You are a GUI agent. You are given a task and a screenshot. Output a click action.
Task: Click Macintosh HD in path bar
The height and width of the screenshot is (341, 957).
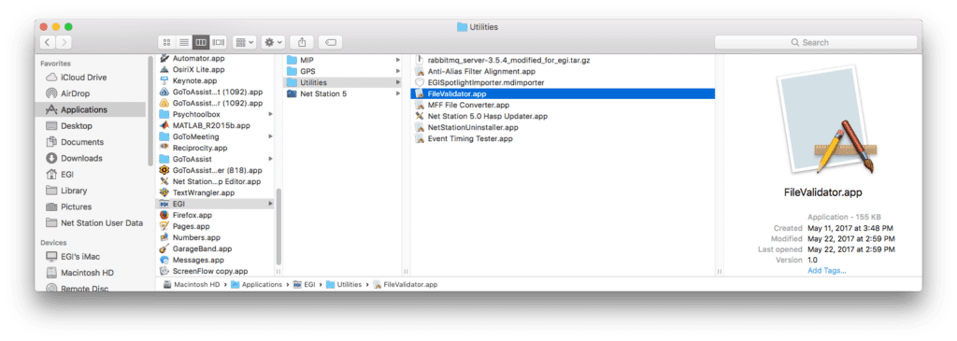[193, 284]
